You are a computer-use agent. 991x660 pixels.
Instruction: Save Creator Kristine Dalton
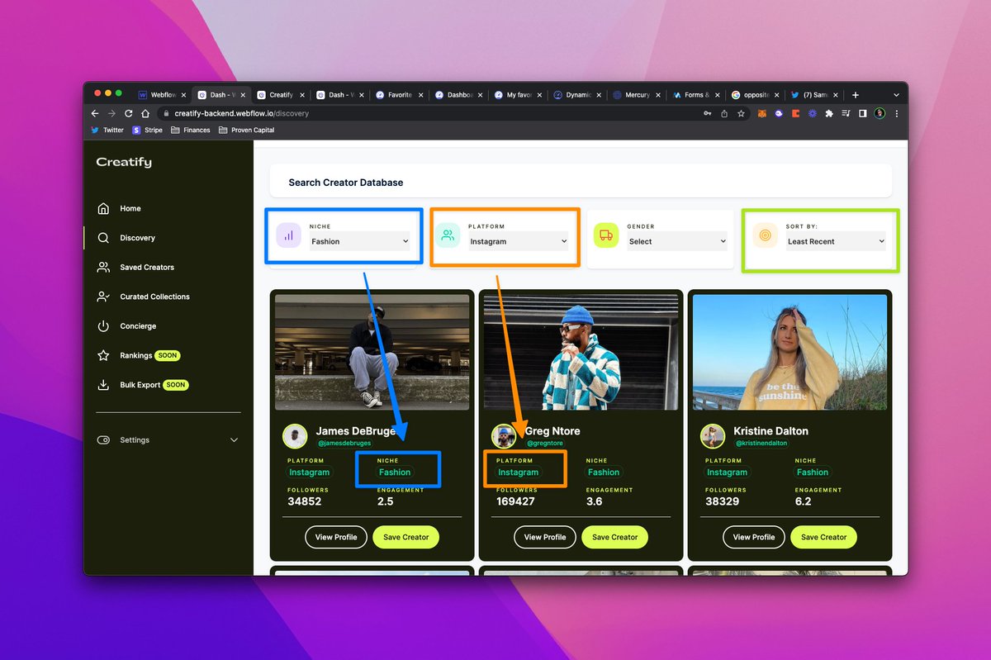pyautogui.click(x=823, y=537)
